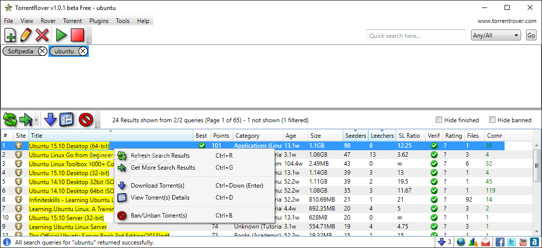Image resolution: width=542 pixels, height=248 pixels.
Task: Delete the selected query using the red X icon
Action: pyautogui.click(x=42, y=35)
